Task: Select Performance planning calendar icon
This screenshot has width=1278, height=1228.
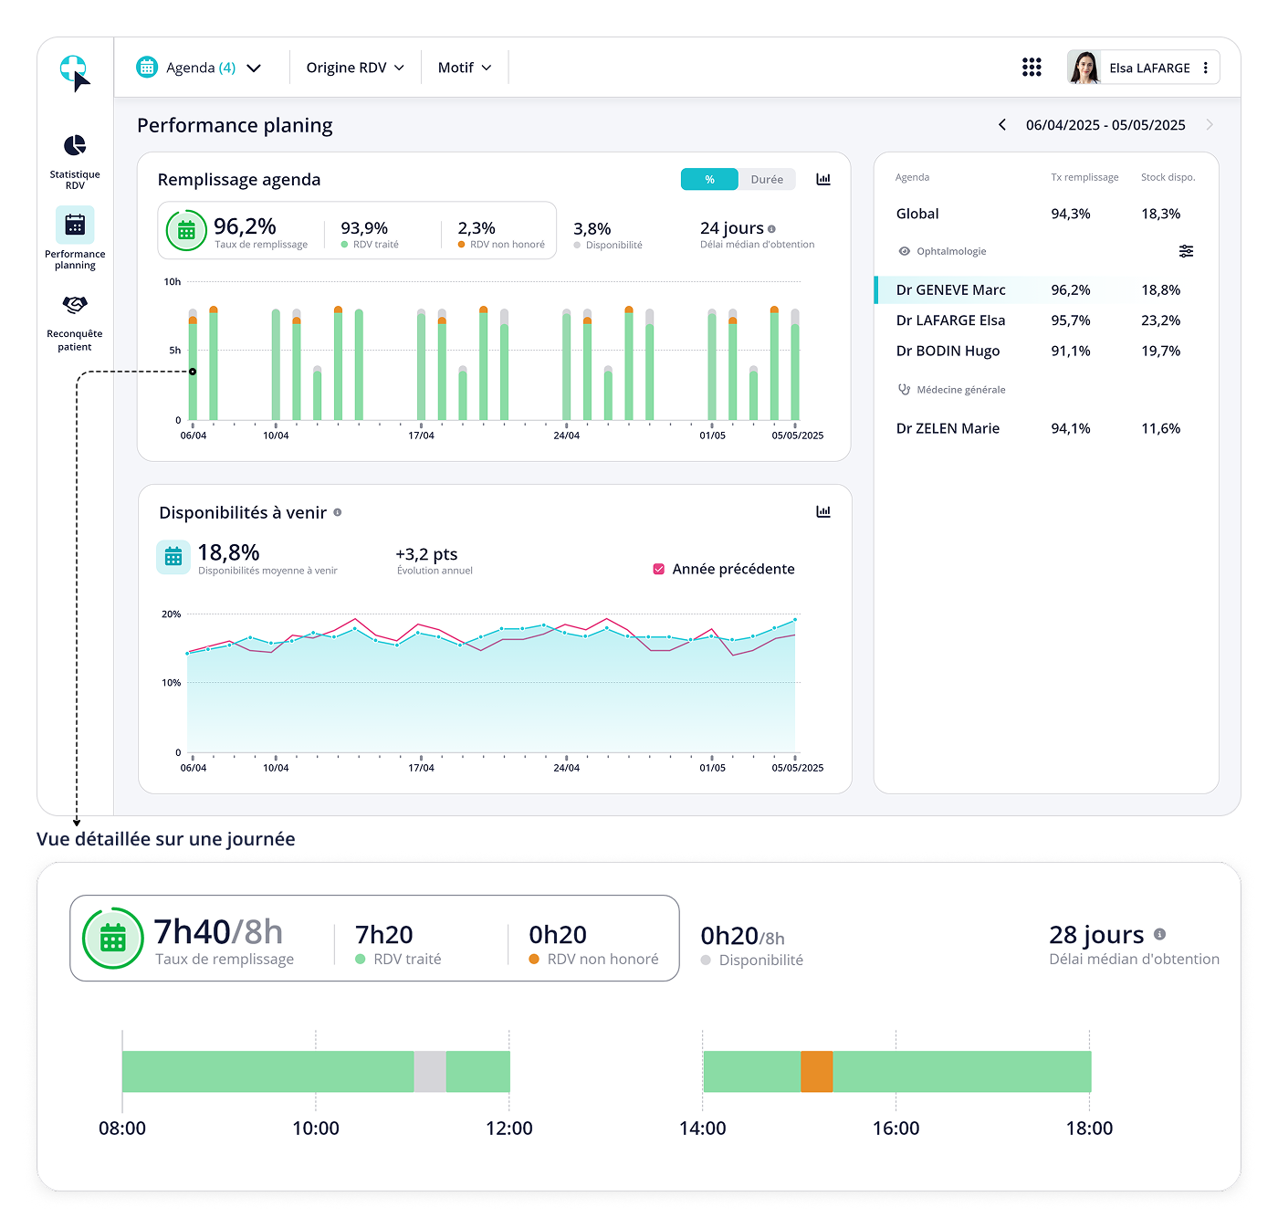Action: pyautogui.click(x=75, y=225)
